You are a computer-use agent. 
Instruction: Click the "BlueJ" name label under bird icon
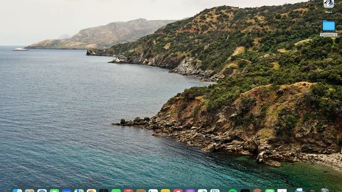[329, 12]
